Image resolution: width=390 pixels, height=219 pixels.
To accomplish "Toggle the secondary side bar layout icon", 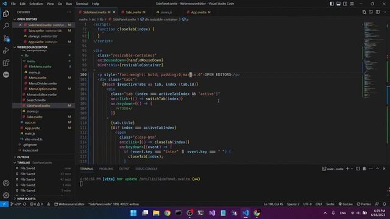I will 346,4.
